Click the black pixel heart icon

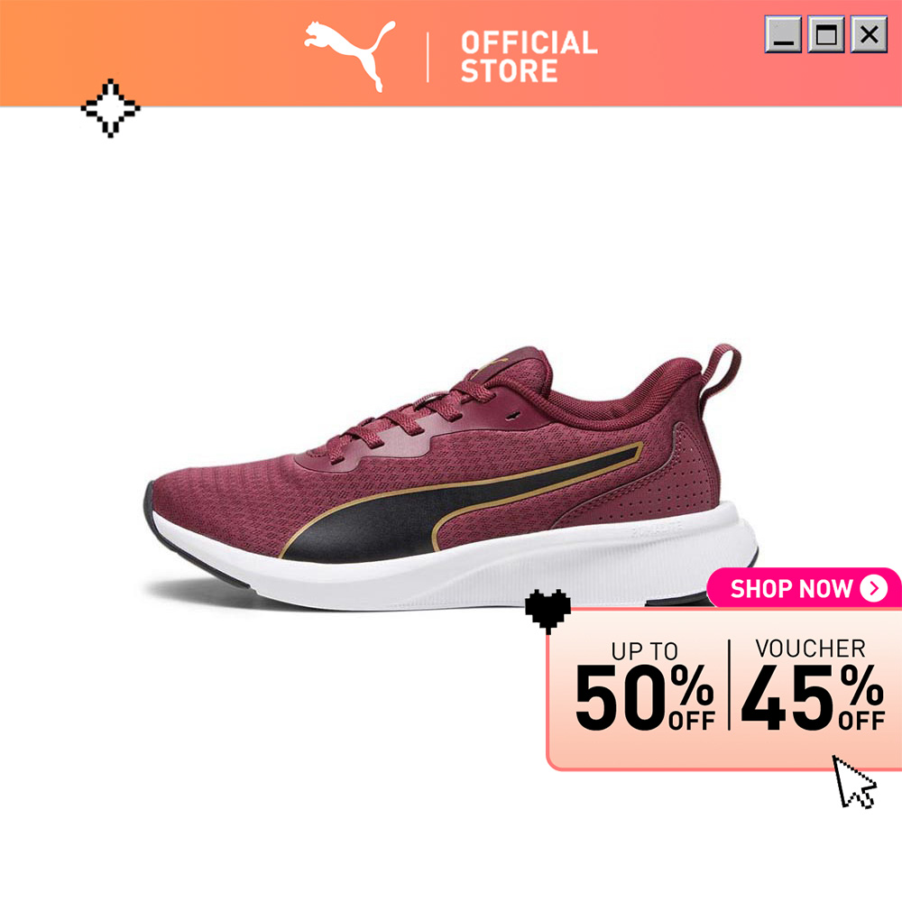(x=548, y=611)
